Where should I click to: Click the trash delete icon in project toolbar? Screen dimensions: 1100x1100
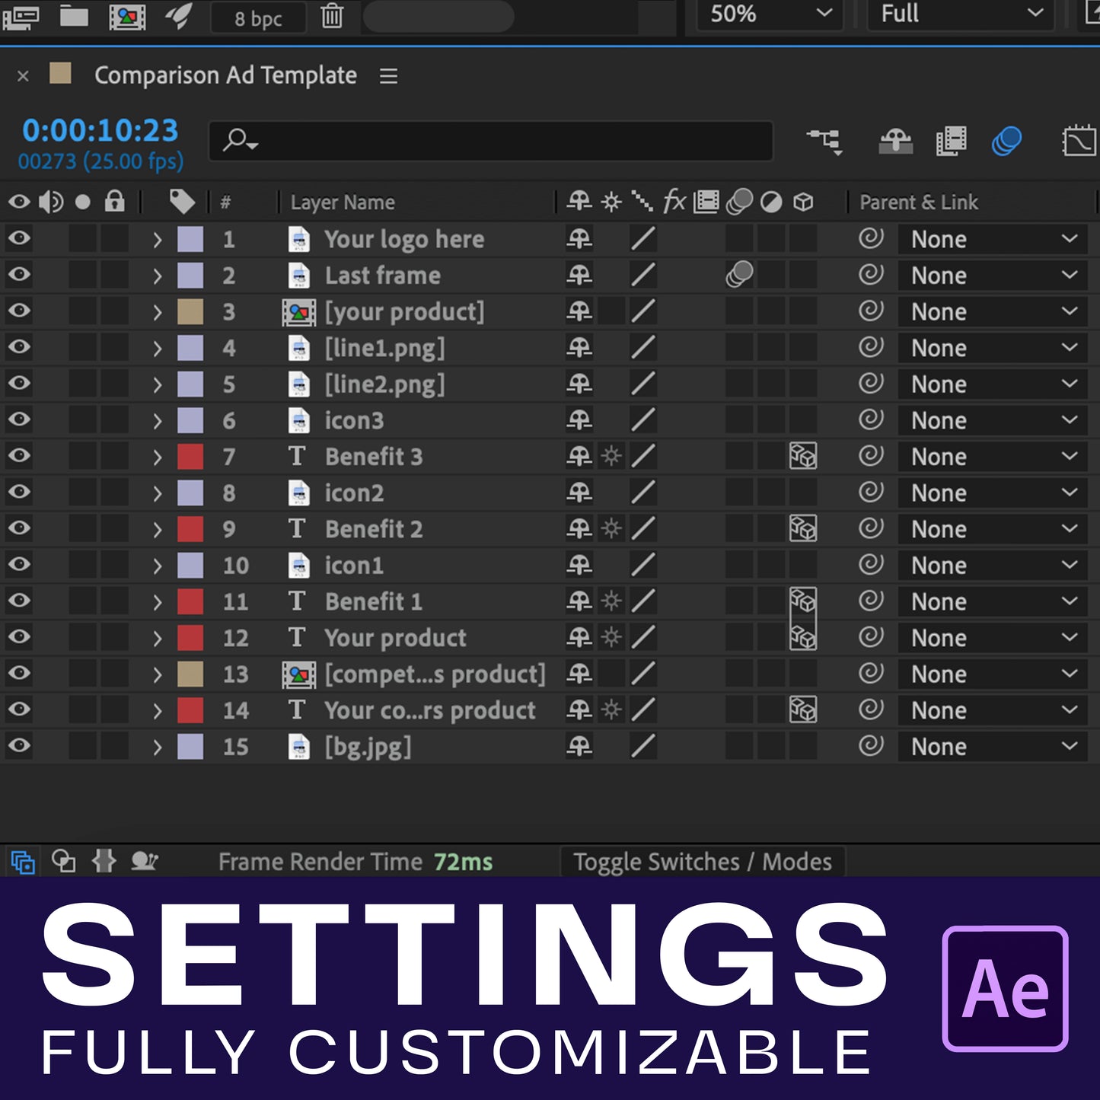click(332, 16)
